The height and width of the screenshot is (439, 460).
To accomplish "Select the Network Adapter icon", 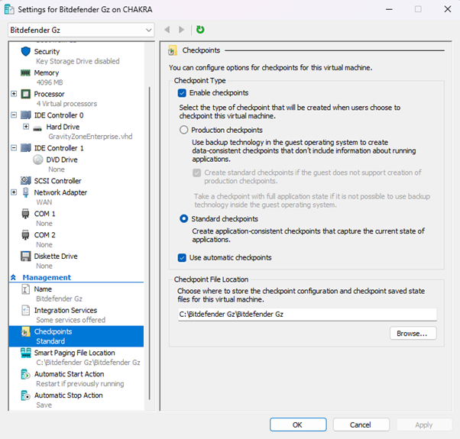I will [25, 192].
